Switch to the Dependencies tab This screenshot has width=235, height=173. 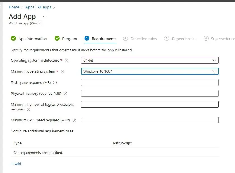pyautogui.click(x=180, y=39)
